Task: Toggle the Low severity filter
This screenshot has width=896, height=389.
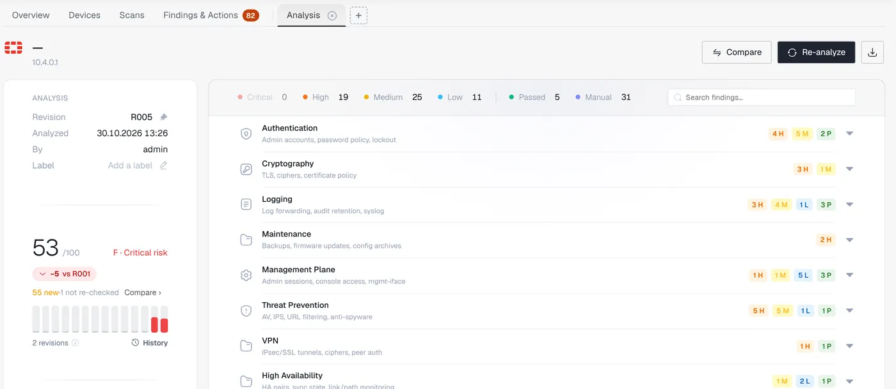Action: [460, 97]
